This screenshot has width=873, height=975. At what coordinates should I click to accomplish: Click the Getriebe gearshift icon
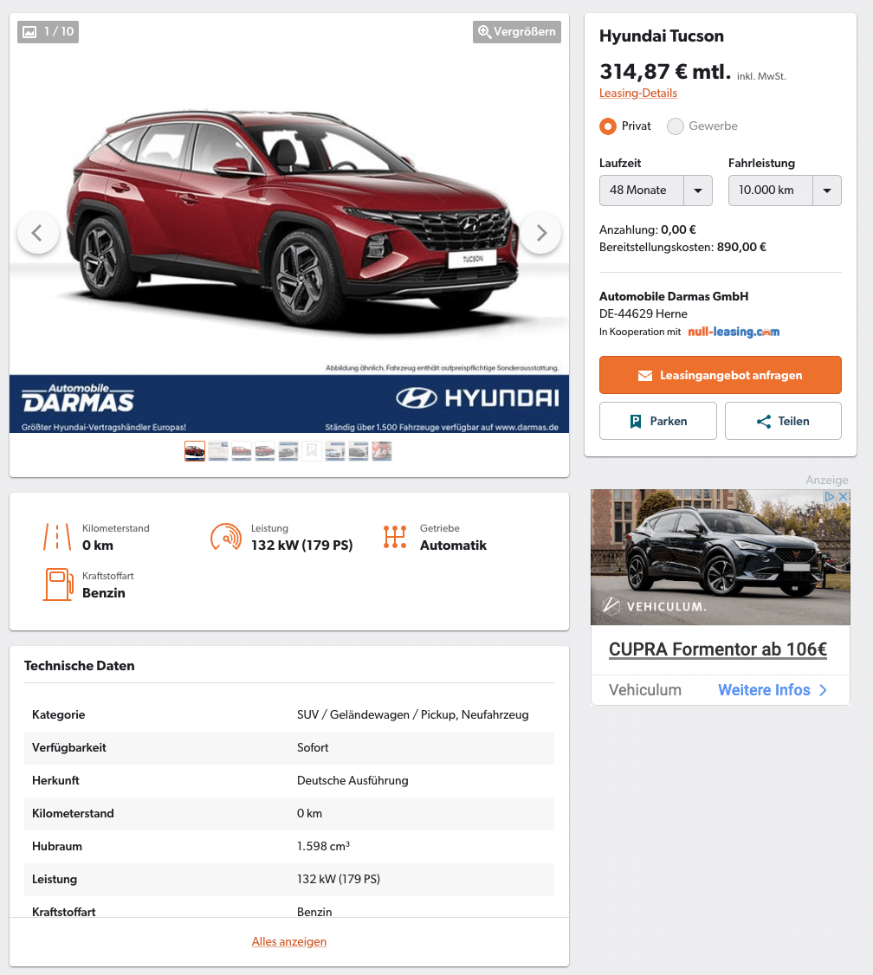click(395, 537)
